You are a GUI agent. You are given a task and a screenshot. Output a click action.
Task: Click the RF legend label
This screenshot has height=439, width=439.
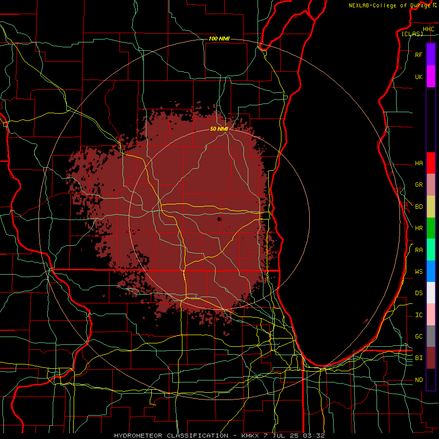pyautogui.click(x=419, y=55)
